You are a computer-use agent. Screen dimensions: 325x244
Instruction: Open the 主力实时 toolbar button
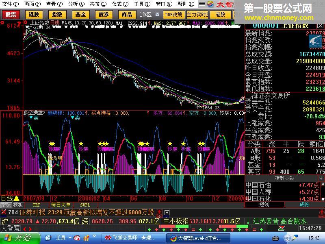point(197,15)
